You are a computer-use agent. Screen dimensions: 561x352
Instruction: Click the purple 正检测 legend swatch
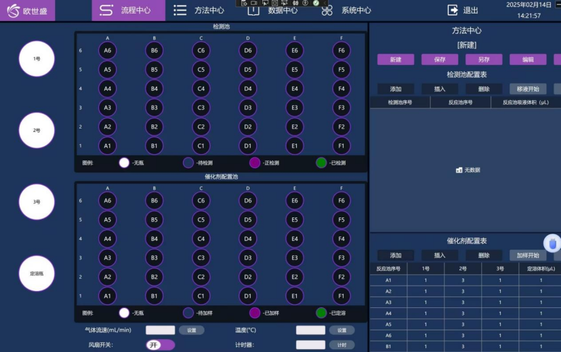click(x=255, y=162)
